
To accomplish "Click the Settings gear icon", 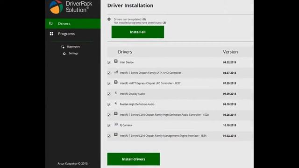I will pyautogui.click(x=64, y=54).
